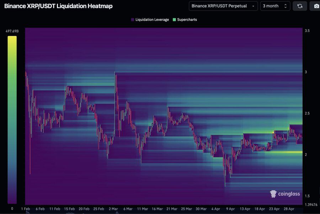The image size is (320, 214).
Task: Click the 30 Mar date label
Action: click(201, 209)
